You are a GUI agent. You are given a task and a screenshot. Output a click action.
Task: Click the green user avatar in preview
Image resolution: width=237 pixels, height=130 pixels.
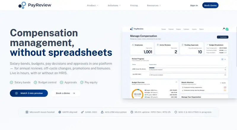(227, 29)
